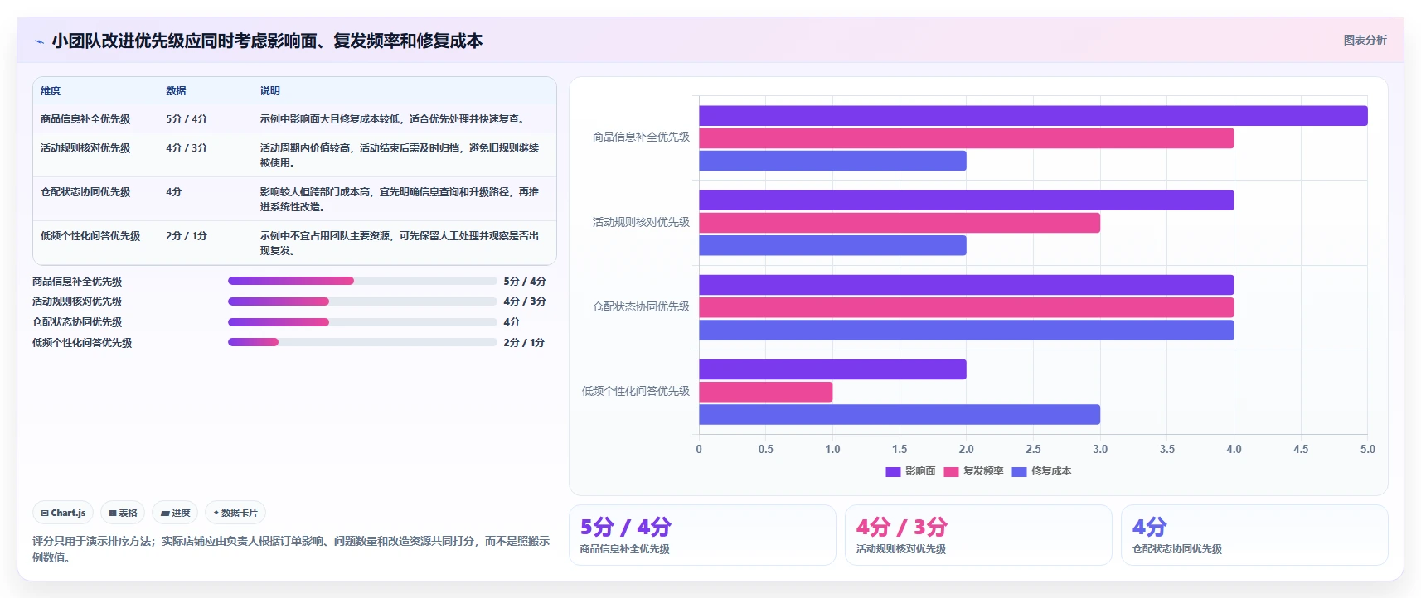This screenshot has height=598, width=1421.
Task: Click the footnote beginning 评分只用于演示排序方法
Action: pyautogui.click(x=291, y=549)
